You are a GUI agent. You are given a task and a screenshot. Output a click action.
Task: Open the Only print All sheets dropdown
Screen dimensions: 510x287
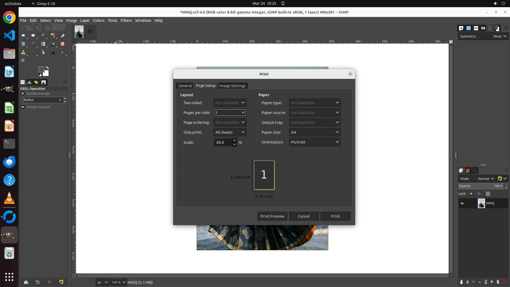230,132
